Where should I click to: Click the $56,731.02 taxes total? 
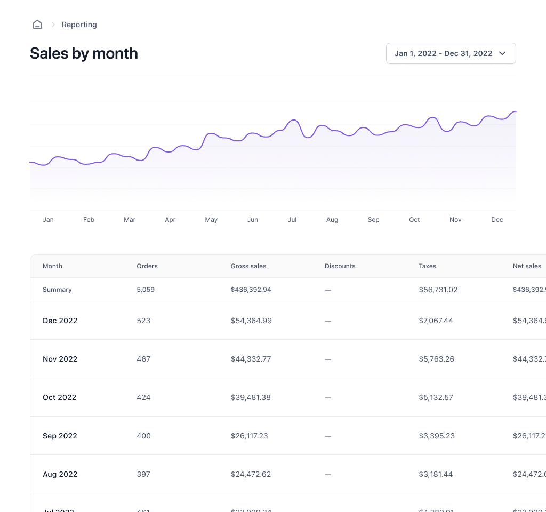(438, 290)
